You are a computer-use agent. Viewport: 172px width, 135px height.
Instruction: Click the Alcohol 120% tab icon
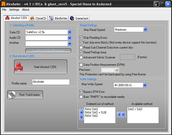[7, 18]
